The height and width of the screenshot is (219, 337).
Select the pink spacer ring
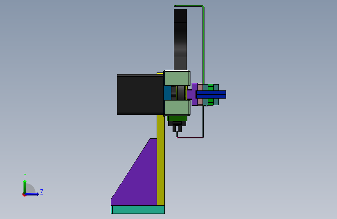click(200, 87)
